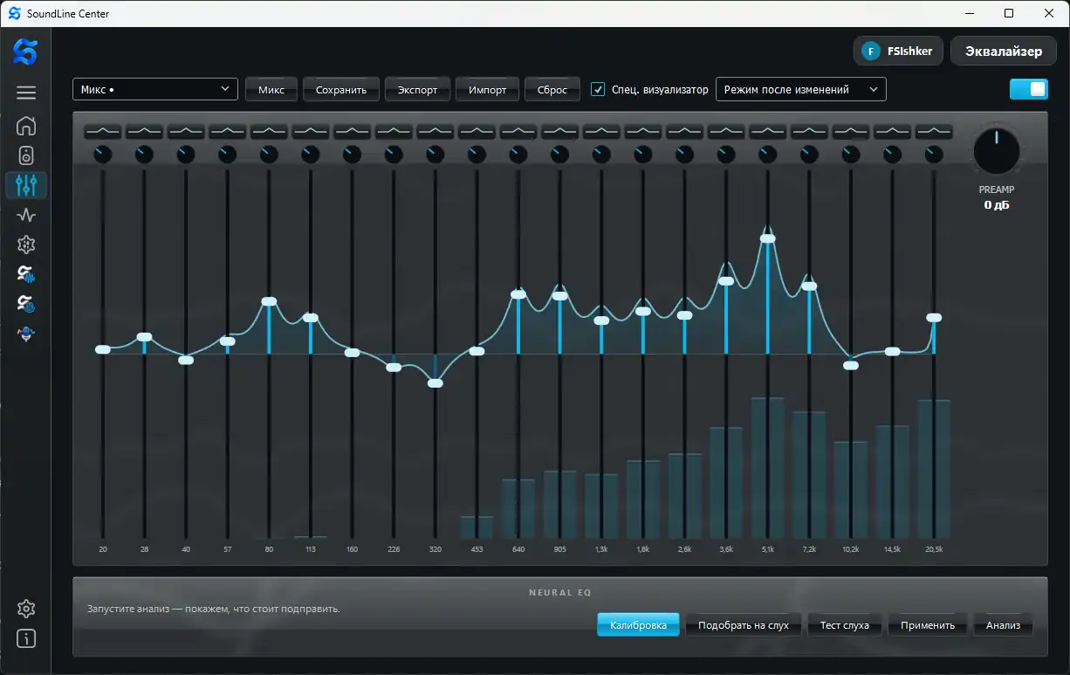Run the Анализ button
This screenshot has height=675, width=1070.
[1004, 625]
